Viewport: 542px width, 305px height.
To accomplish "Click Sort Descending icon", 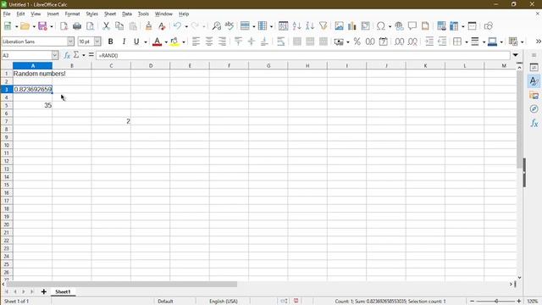I will 310,26.
